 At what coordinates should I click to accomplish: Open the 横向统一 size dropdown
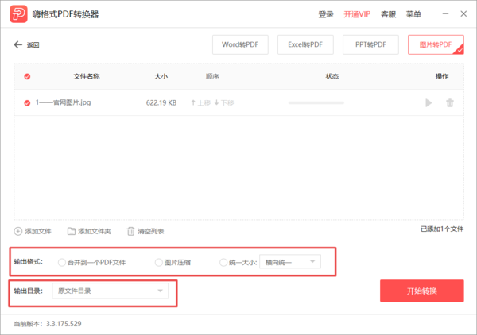click(x=290, y=262)
